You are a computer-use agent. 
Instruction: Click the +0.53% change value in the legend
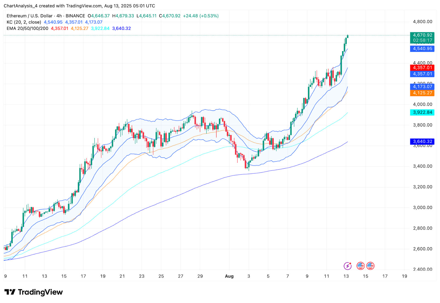point(208,16)
